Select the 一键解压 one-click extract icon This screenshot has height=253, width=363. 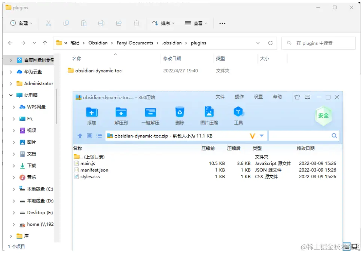point(150,115)
